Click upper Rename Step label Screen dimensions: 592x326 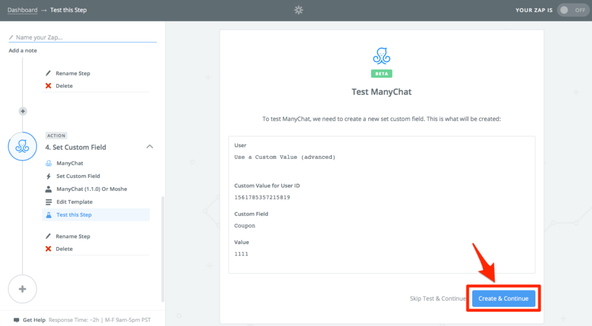pyautogui.click(x=73, y=73)
